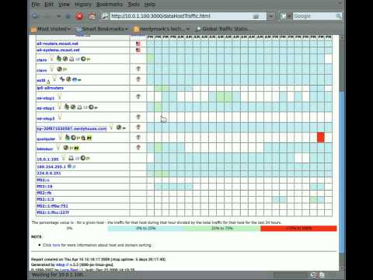The image size is (373, 280).
Task: Click the Reload page button
Action: (68, 16)
